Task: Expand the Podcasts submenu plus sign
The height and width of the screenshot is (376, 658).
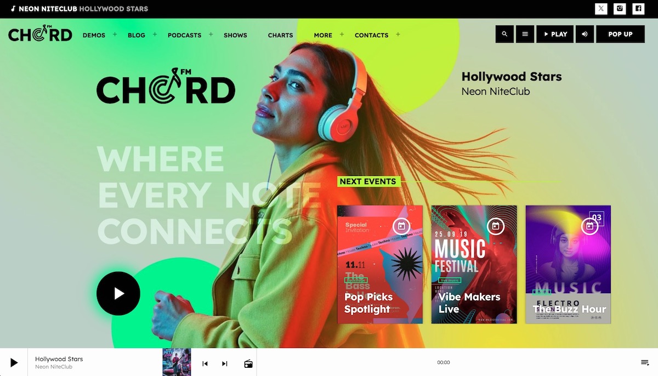Action: [211, 35]
